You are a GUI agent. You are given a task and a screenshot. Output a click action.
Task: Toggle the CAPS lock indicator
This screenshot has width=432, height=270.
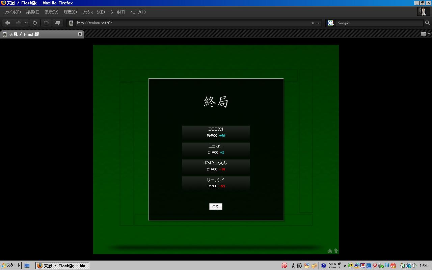point(332,264)
